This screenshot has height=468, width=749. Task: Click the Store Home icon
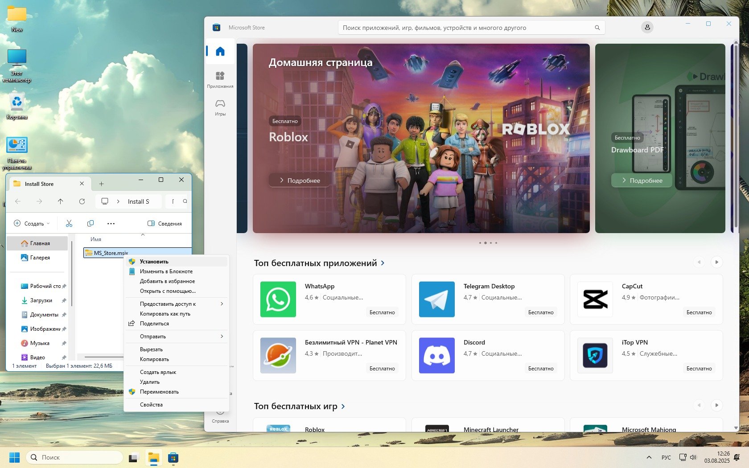click(x=220, y=51)
